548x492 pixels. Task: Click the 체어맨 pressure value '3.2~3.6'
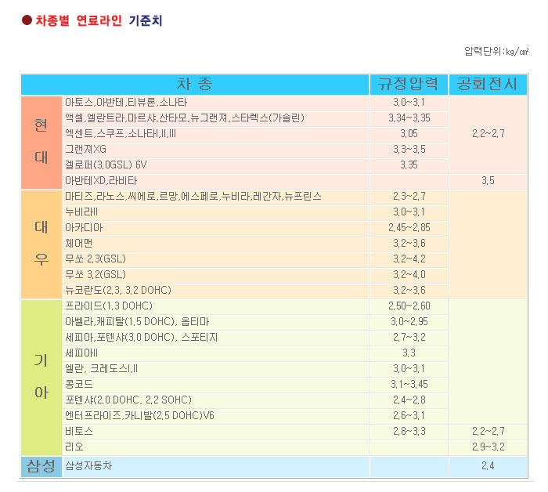pos(409,244)
